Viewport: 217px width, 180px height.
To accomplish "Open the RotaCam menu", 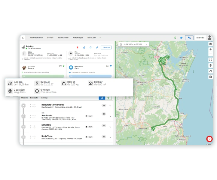I will [92, 37].
